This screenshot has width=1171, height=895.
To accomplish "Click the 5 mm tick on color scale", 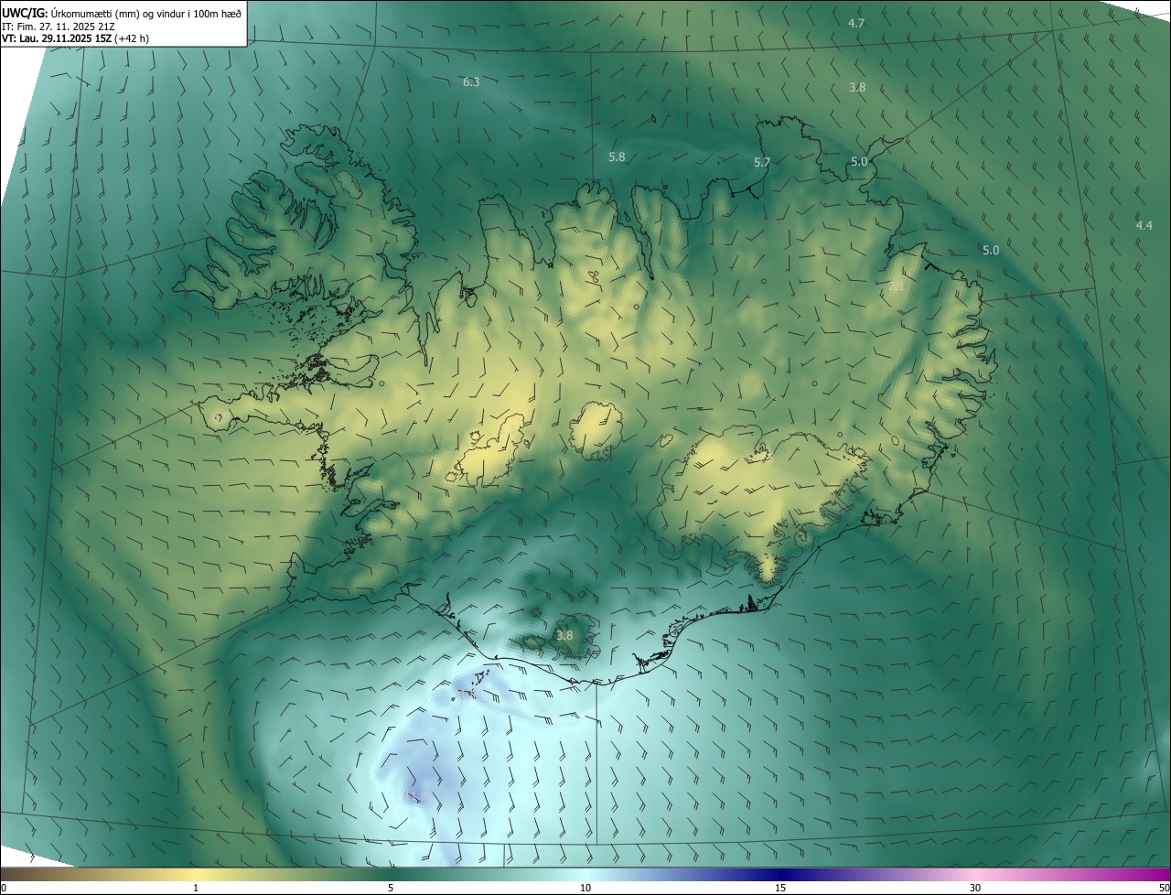I will pos(391,888).
